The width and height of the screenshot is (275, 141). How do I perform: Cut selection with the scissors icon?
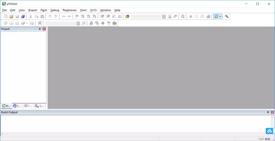point(31,16)
